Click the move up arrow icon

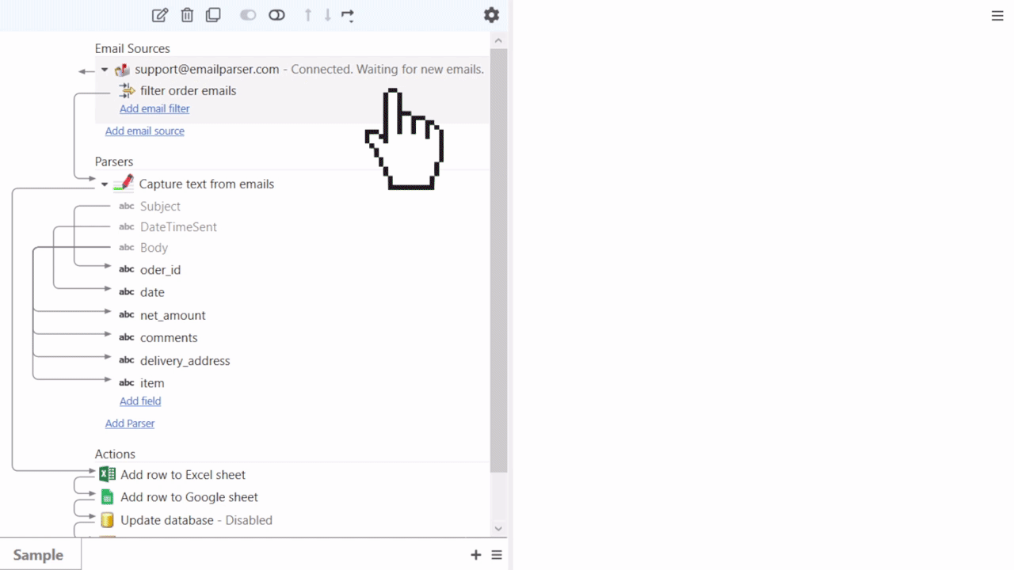[x=308, y=15]
